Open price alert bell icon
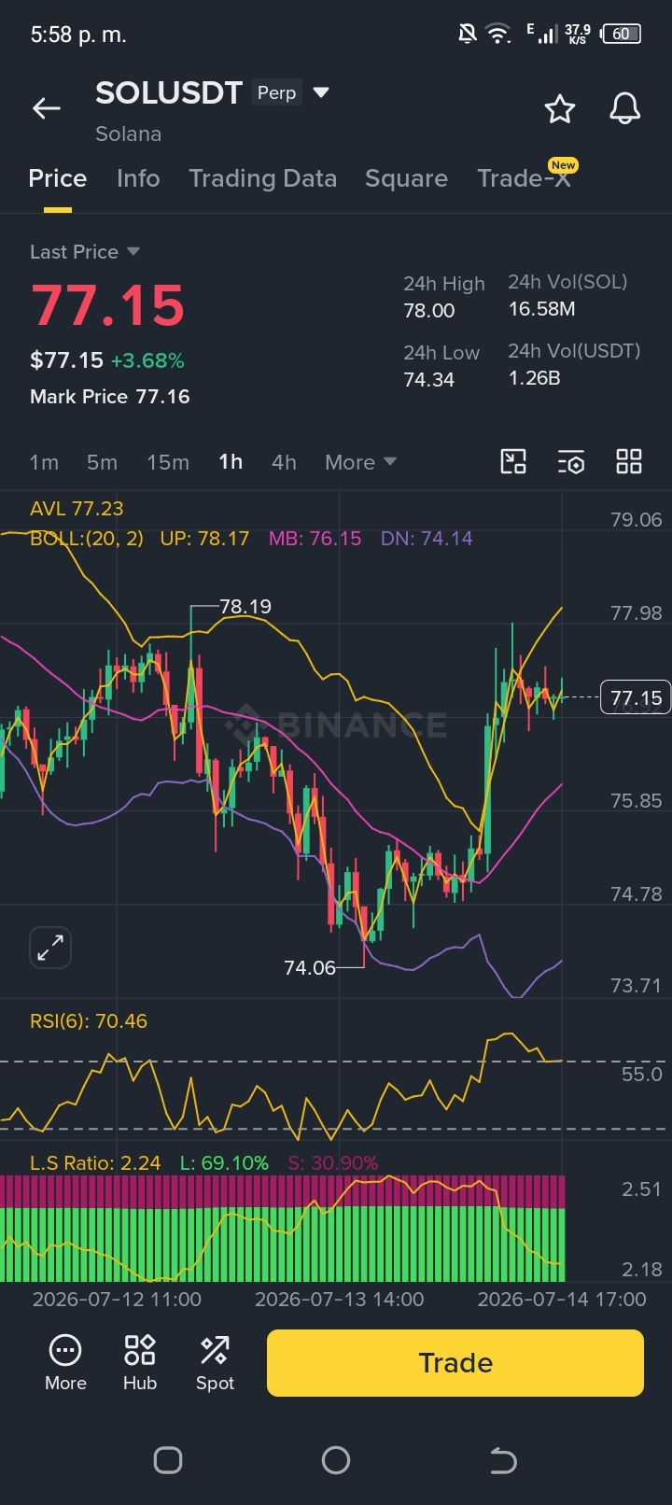The width and height of the screenshot is (672, 1505). (624, 109)
